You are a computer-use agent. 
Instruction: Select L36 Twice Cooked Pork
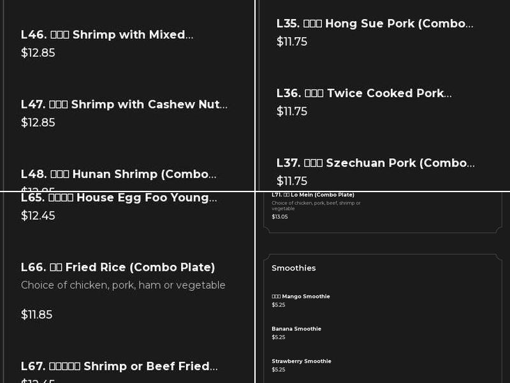(364, 94)
